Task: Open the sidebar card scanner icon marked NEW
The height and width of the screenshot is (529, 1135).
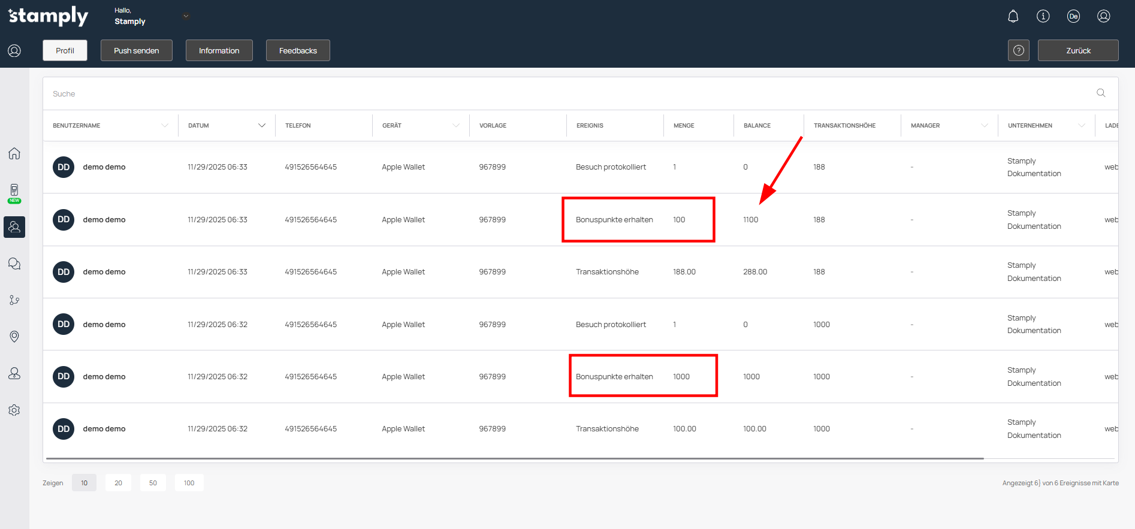Action: tap(14, 192)
